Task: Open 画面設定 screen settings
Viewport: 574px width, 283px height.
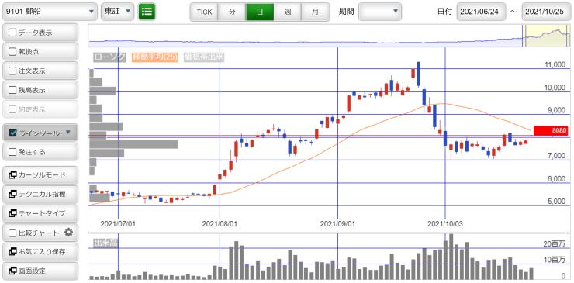Action: click(40, 271)
